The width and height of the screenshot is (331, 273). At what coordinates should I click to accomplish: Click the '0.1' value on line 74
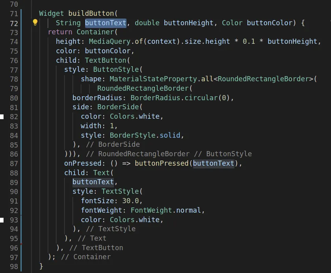[x=249, y=41]
